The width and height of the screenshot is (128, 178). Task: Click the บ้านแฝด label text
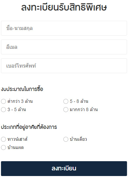pyautogui.click(x=16, y=147)
